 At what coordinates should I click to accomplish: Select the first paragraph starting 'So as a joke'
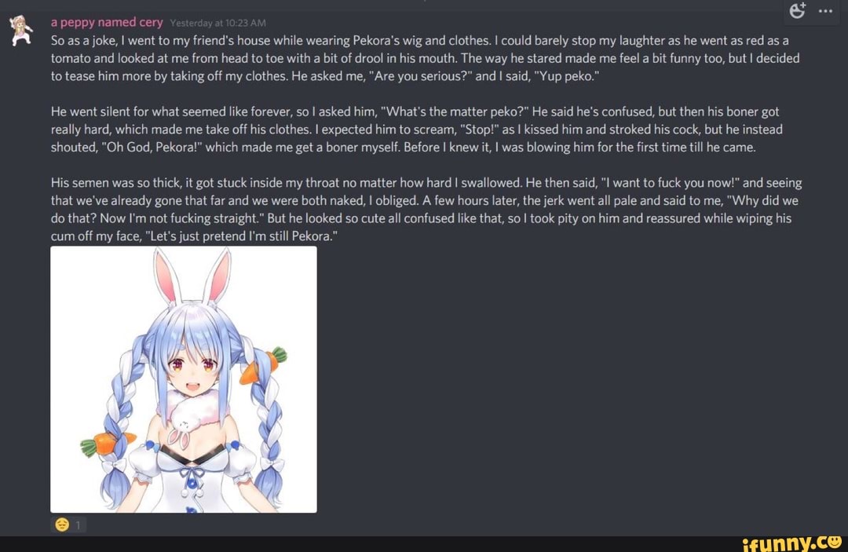click(425, 58)
